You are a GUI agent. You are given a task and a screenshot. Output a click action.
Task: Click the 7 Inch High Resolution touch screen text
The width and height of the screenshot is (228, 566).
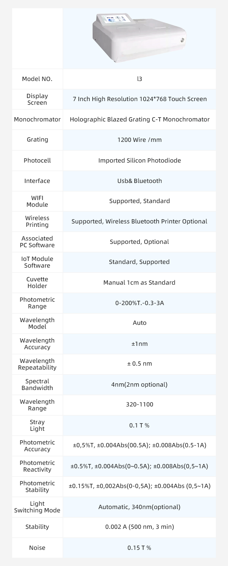[140, 99]
